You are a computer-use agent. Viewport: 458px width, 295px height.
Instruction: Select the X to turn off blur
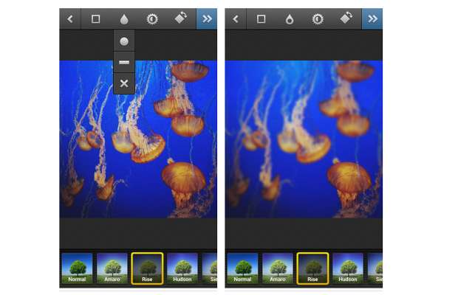124,83
